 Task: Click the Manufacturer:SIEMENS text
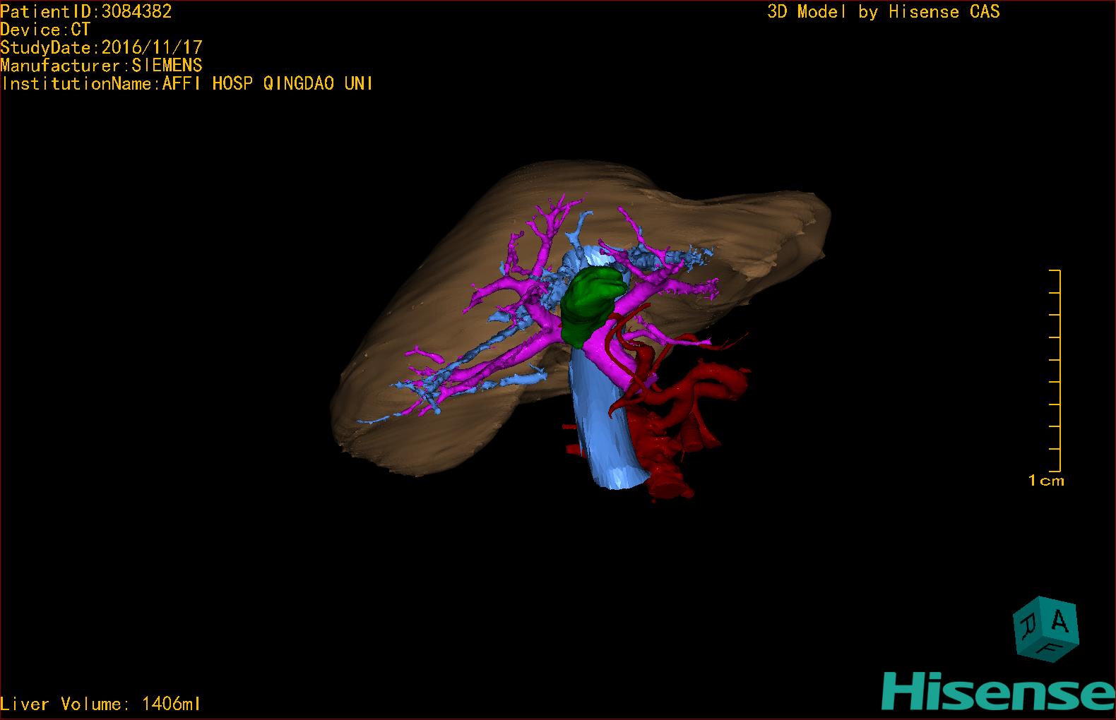coord(102,66)
